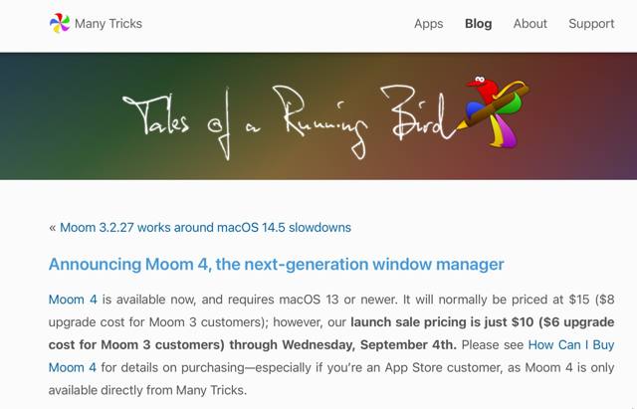Viewport: 637px width, 409px height.
Task: Follow the "Moom 4" link starting the paragraph
Action: point(73,300)
